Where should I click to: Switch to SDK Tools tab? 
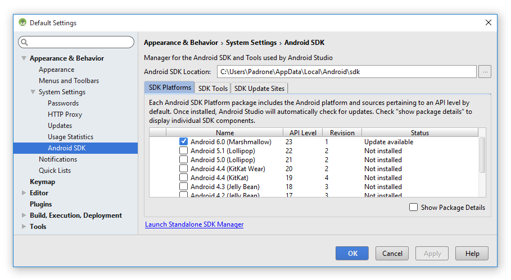213,89
